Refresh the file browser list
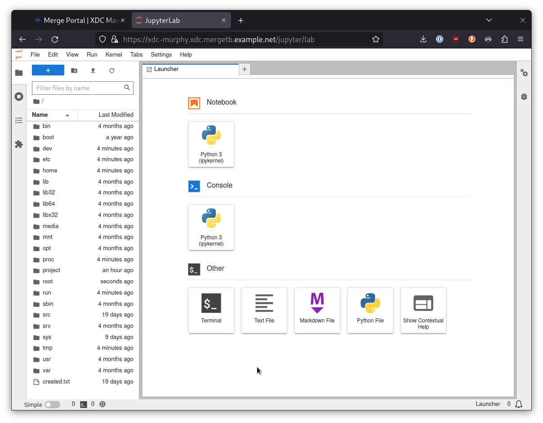The image size is (543, 423). tap(112, 70)
